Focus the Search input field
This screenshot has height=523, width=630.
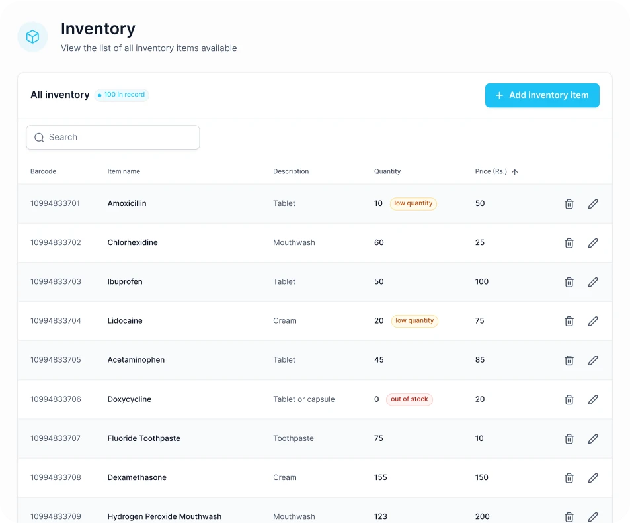(119, 138)
